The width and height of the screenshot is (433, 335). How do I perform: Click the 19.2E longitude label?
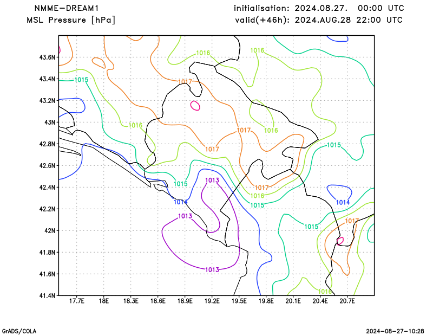click(x=212, y=301)
